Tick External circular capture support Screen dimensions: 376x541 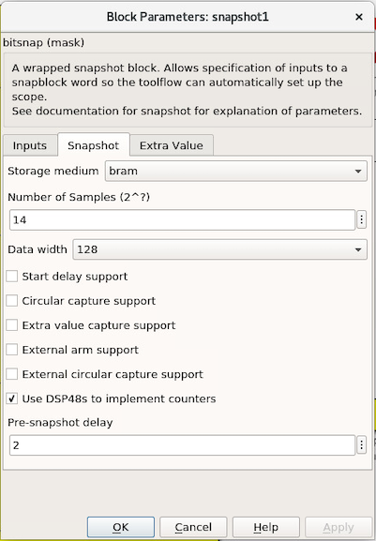click(x=12, y=374)
